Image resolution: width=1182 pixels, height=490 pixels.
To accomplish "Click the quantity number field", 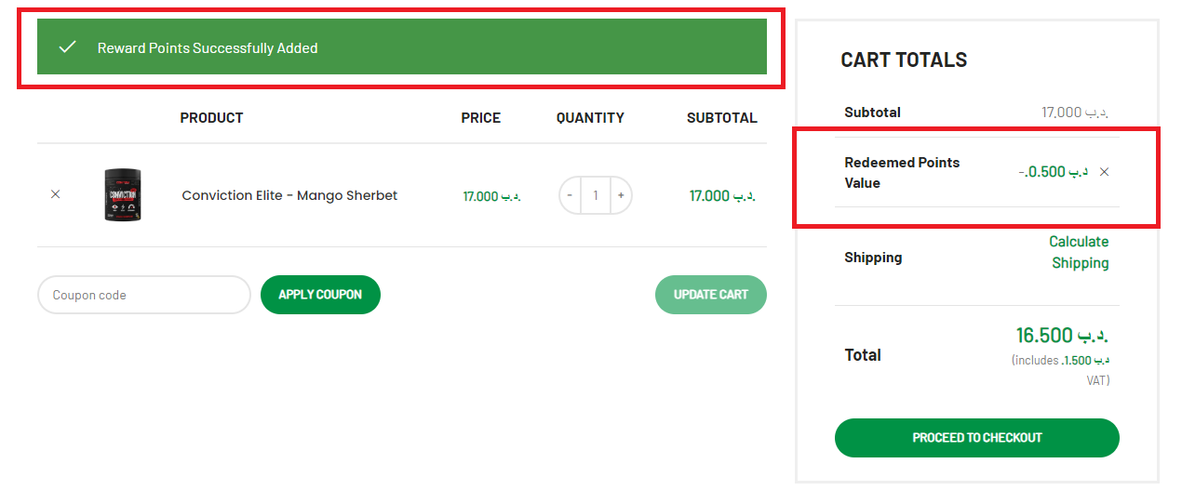I will click(x=596, y=196).
